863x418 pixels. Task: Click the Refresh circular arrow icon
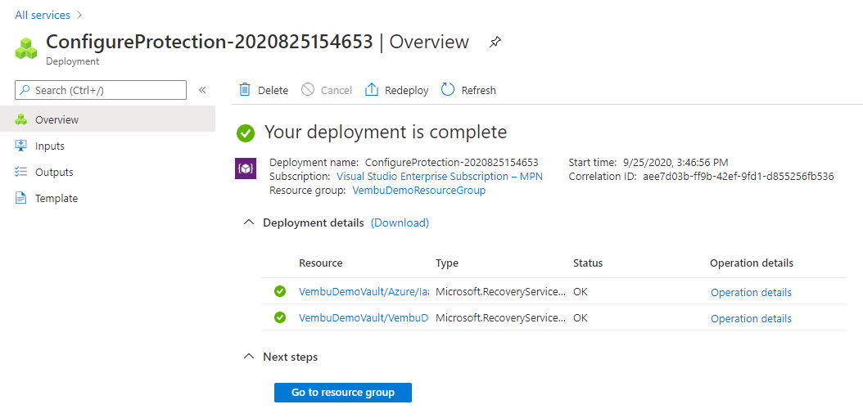pos(448,90)
